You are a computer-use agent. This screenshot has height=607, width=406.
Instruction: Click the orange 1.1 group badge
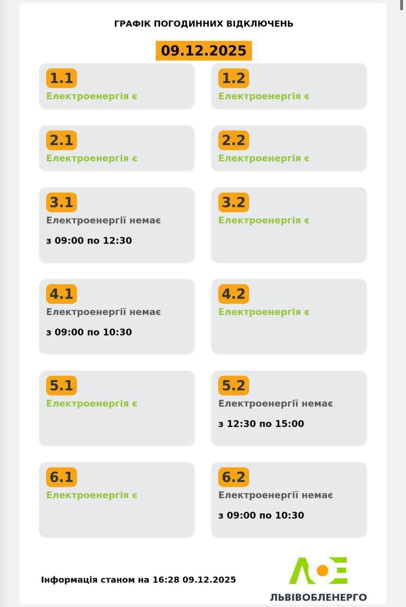(61, 78)
